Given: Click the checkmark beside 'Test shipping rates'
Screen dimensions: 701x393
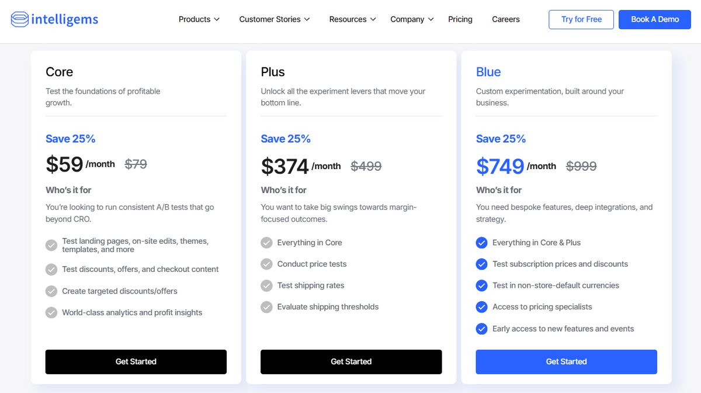Looking at the screenshot, I should (x=266, y=285).
